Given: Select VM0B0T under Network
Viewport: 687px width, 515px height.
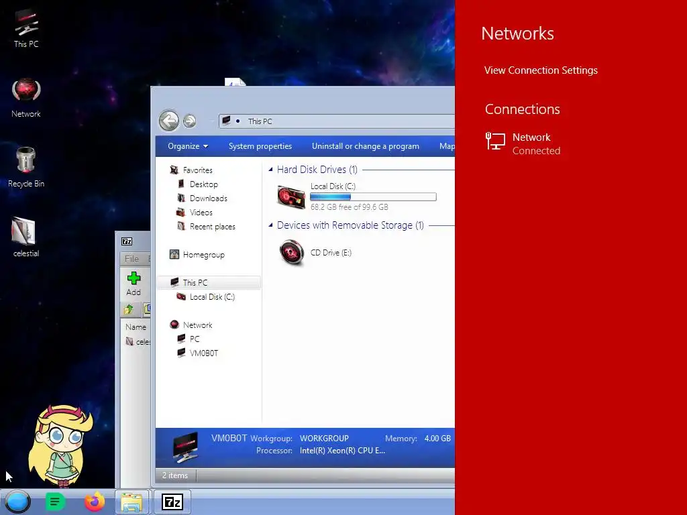Looking at the screenshot, I should (x=204, y=353).
